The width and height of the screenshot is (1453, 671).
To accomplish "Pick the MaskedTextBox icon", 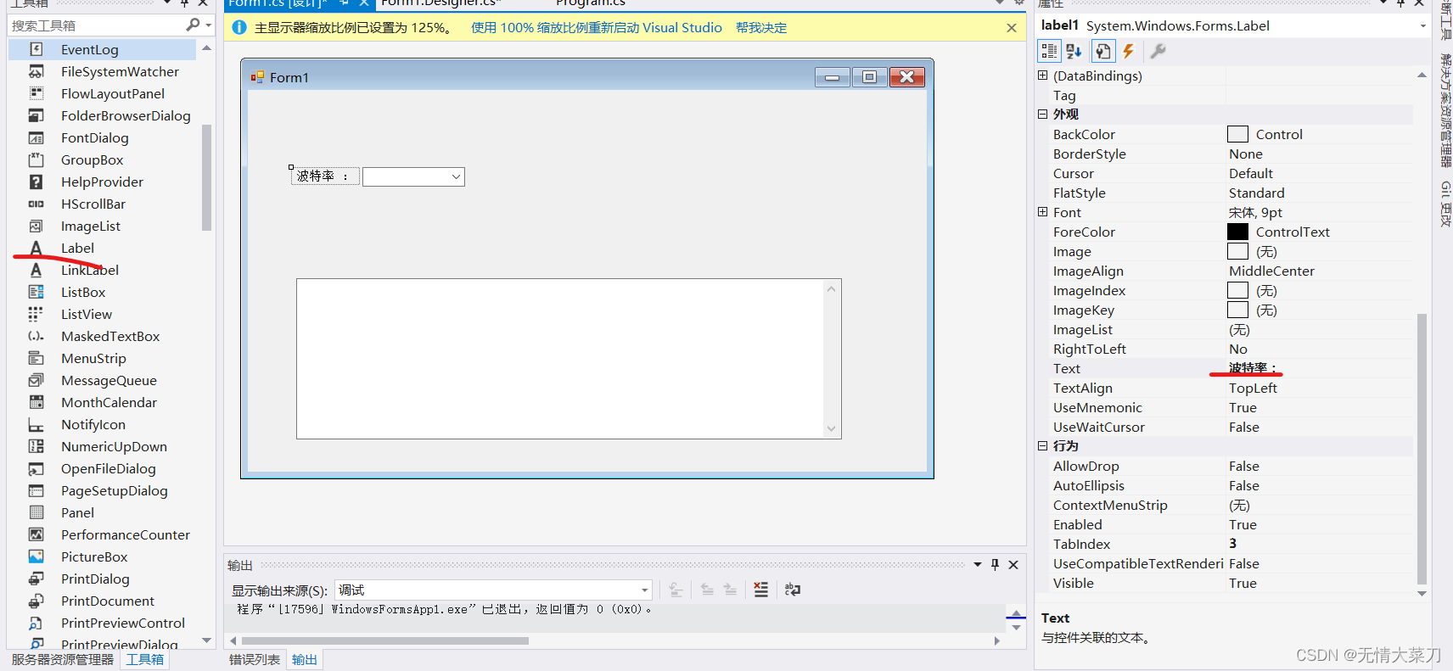I will pyautogui.click(x=36, y=336).
